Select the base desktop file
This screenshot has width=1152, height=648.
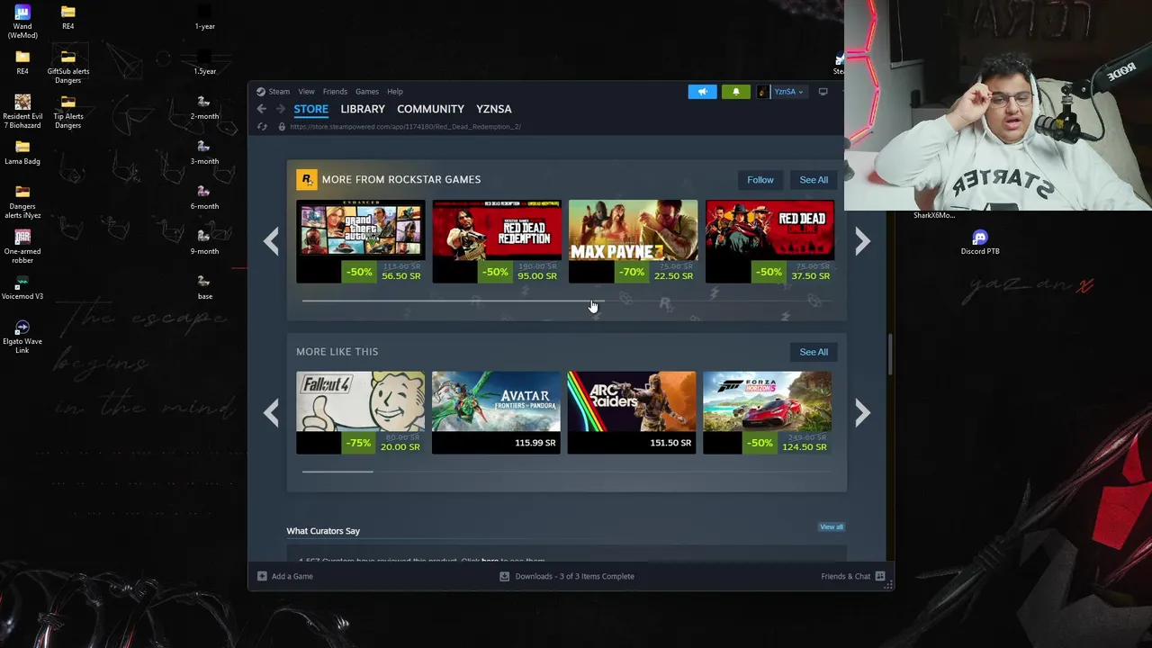pyautogui.click(x=204, y=287)
